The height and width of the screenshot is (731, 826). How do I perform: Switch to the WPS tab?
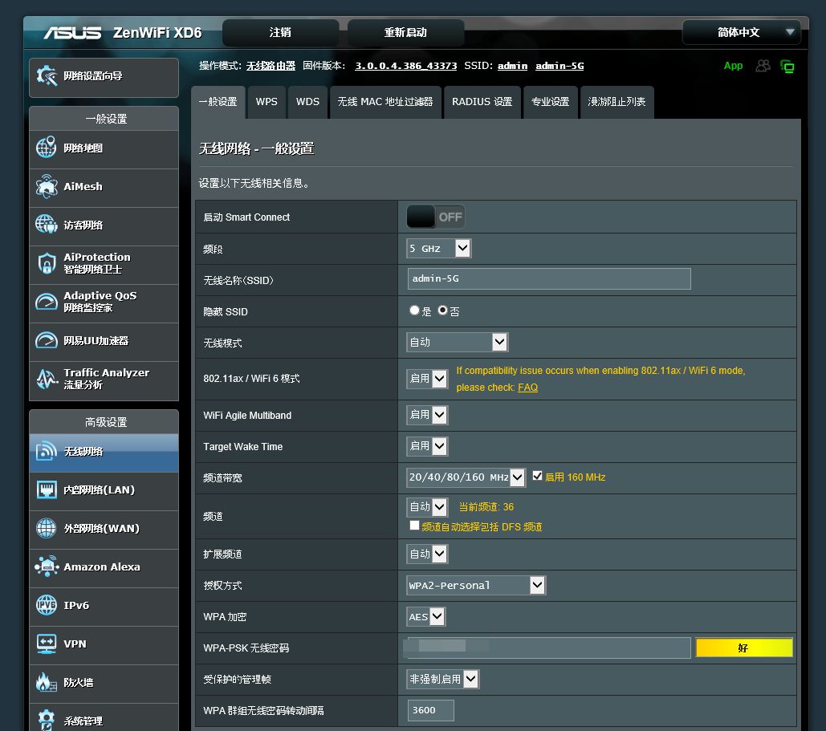click(x=267, y=102)
